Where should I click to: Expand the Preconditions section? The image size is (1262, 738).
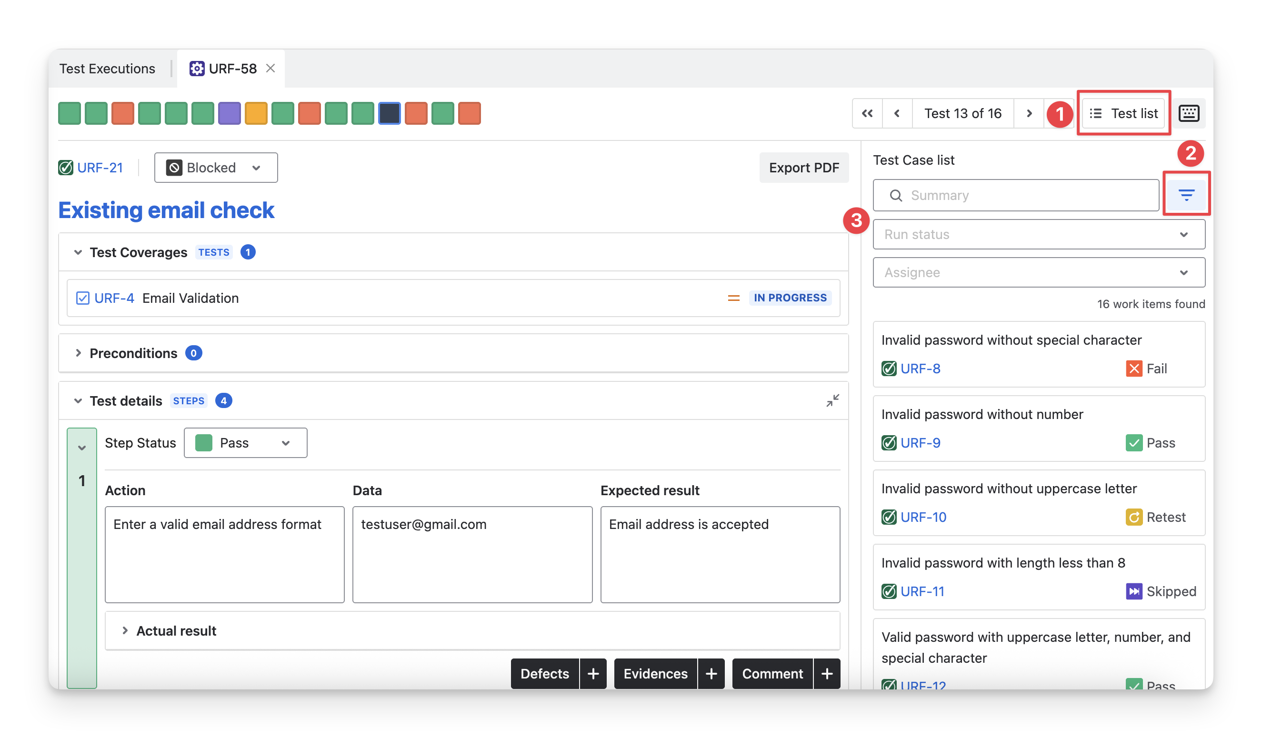(x=79, y=353)
